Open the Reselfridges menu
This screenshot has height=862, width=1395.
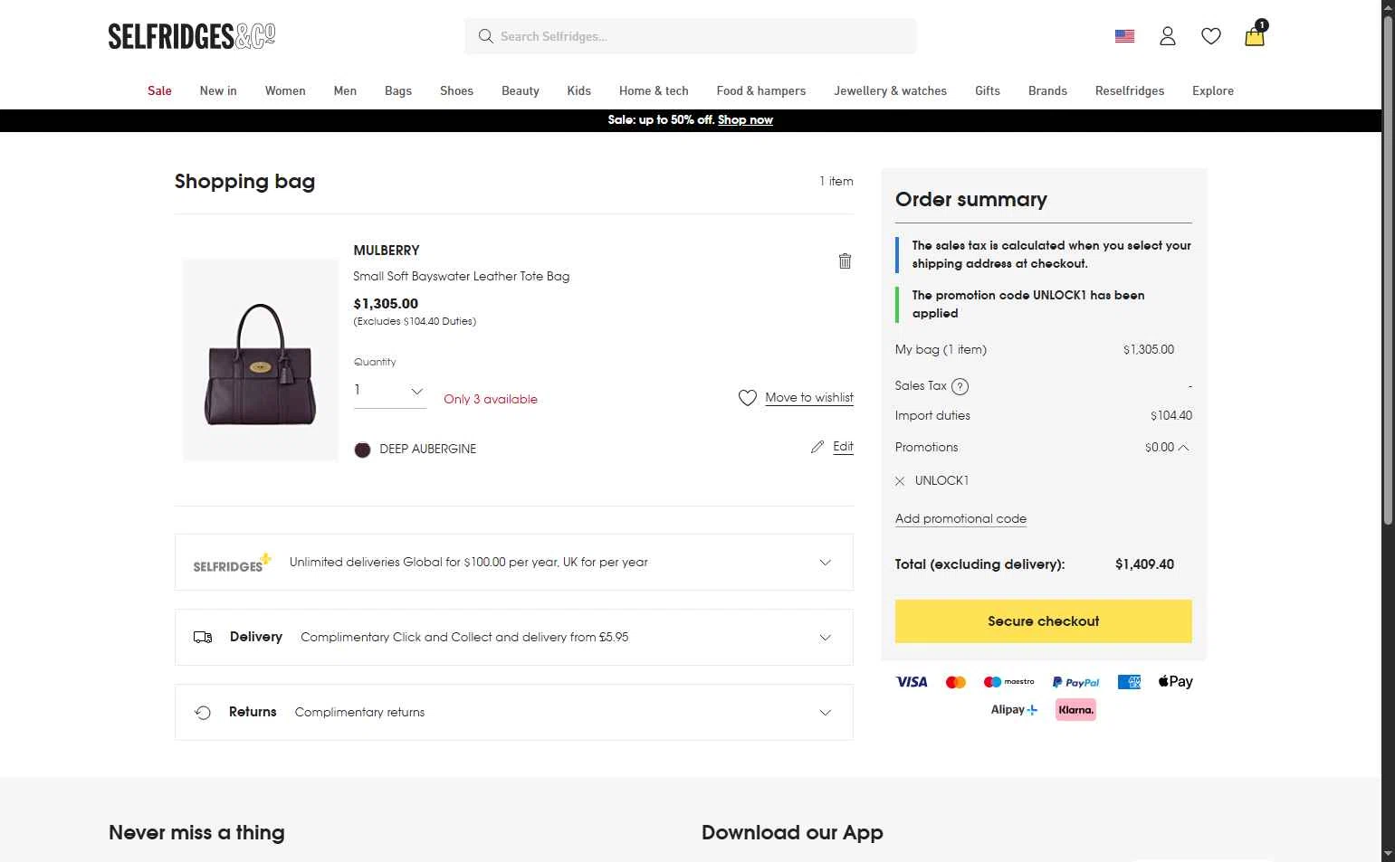(x=1130, y=90)
